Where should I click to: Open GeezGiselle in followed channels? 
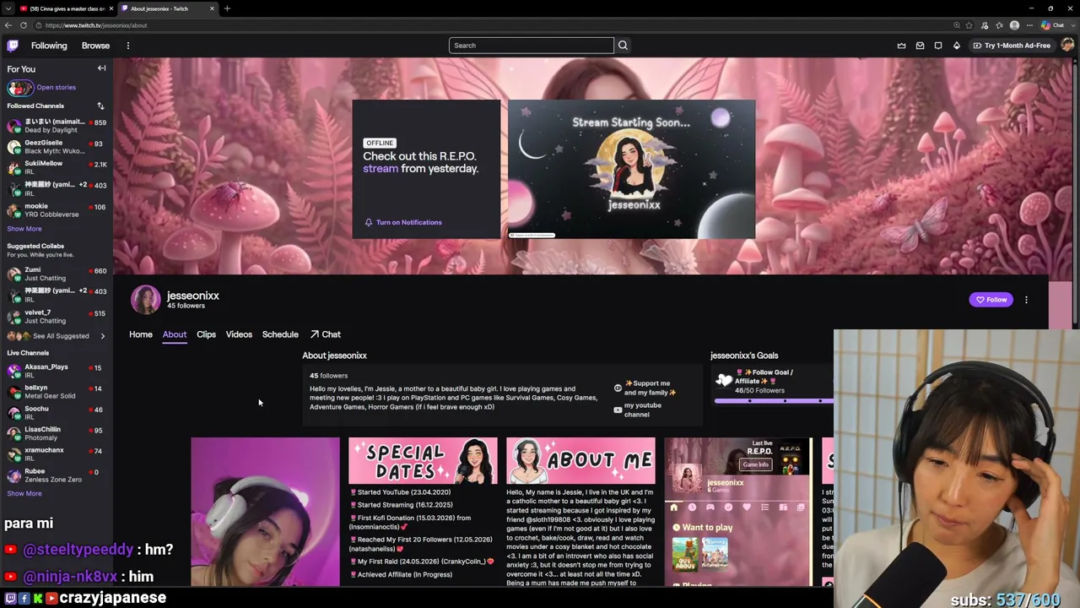(57, 147)
